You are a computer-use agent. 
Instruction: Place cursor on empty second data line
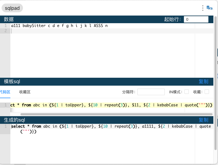[82, 31]
